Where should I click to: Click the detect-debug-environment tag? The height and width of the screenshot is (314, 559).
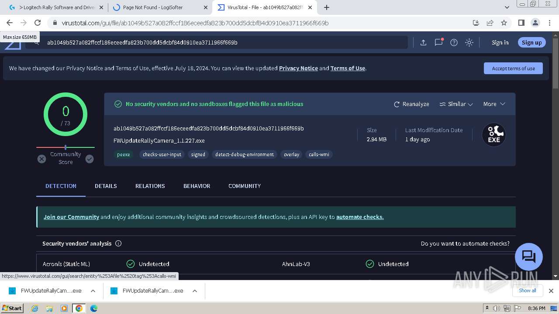[x=245, y=154]
